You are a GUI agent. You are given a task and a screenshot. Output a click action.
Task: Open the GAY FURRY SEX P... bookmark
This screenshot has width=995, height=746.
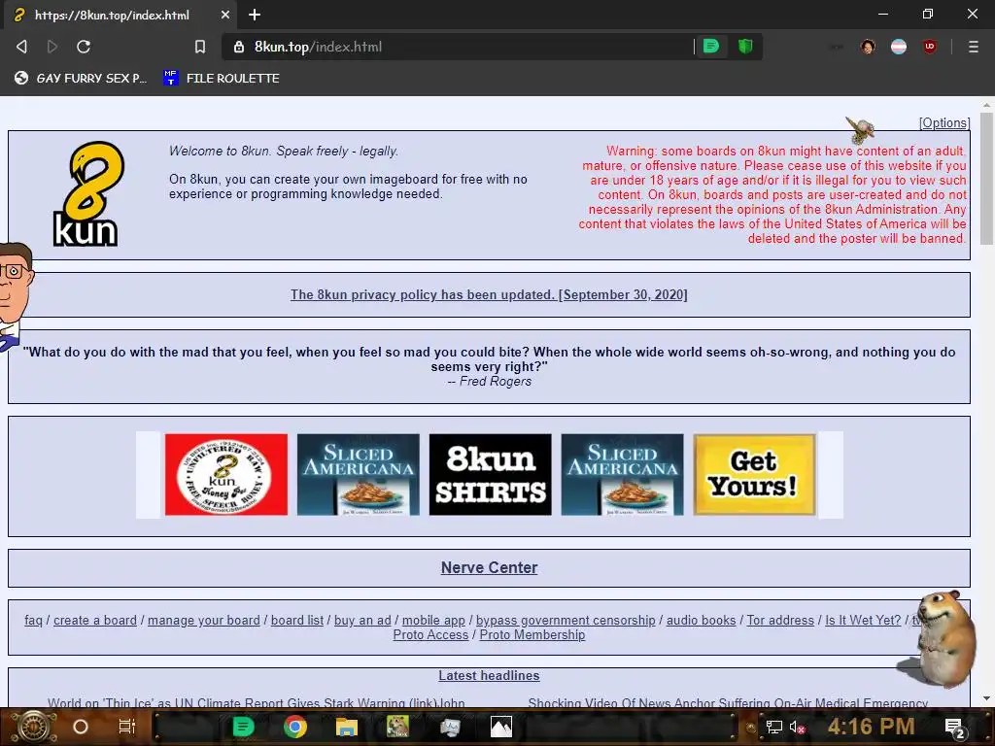click(x=81, y=78)
